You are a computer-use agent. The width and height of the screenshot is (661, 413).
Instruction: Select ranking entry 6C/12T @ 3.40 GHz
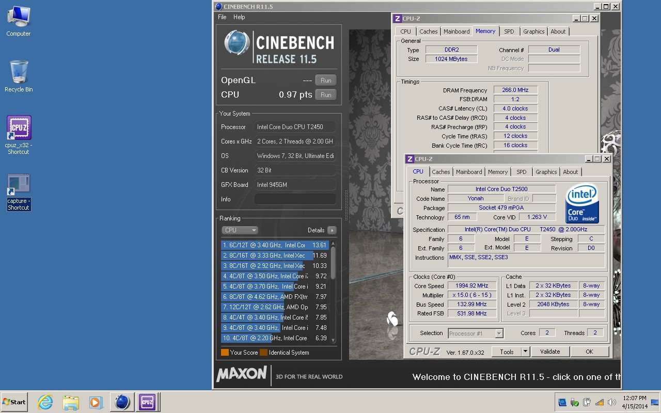[275, 245]
